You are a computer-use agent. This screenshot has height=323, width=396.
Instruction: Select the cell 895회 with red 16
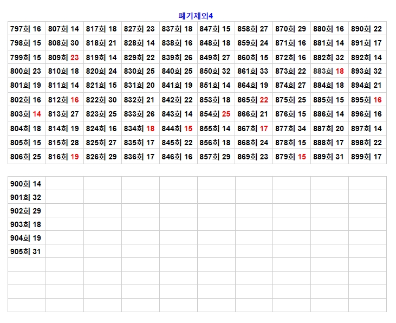367,100
